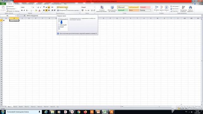203x114 pixels.
Task: Apply the Обычный cell style
Action: (123, 7)
